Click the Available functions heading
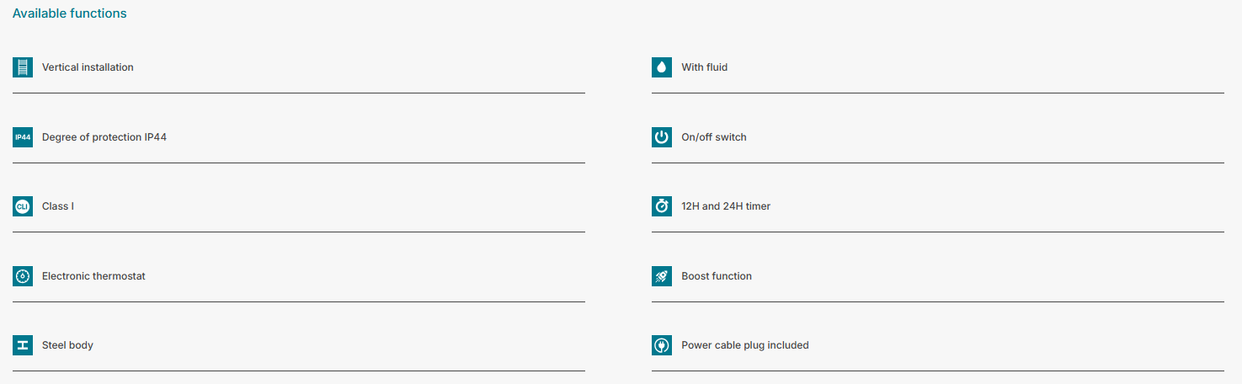Image resolution: width=1242 pixels, height=384 pixels. (70, 13)
